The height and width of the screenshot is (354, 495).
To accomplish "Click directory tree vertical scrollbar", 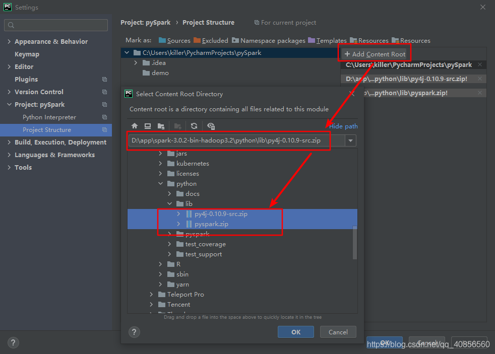I will pos(355,242).
